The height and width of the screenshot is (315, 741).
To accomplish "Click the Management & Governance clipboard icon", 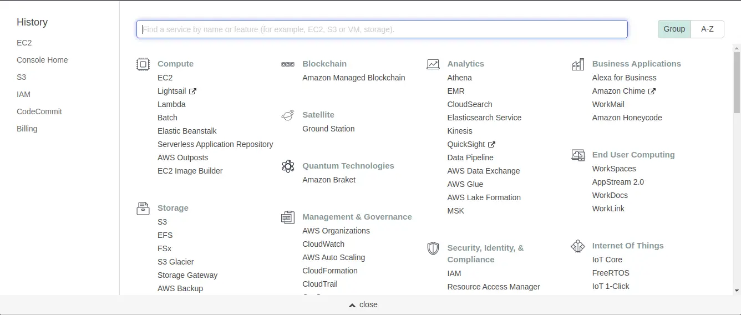I will (288, 217).
